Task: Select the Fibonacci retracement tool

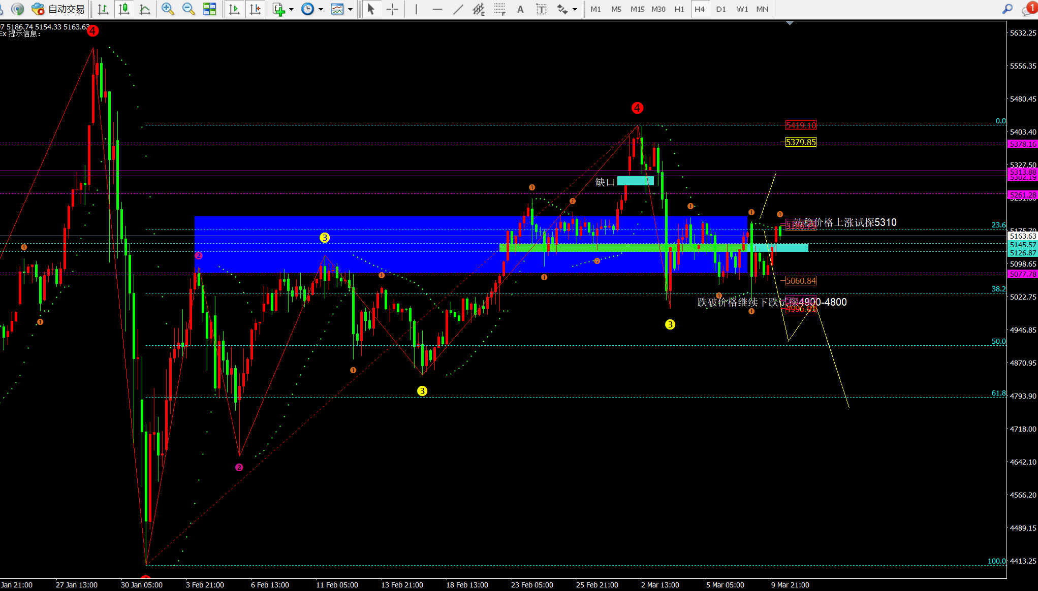Action: (499, 9)
